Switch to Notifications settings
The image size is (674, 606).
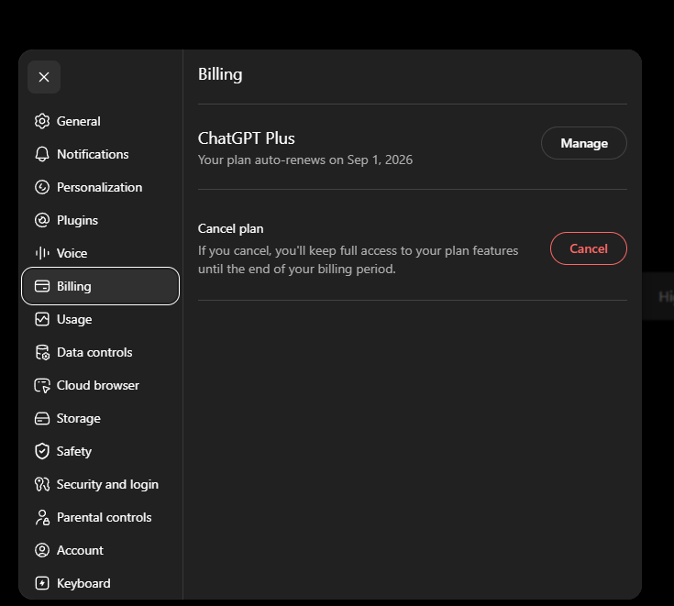[x=100, y=154]
